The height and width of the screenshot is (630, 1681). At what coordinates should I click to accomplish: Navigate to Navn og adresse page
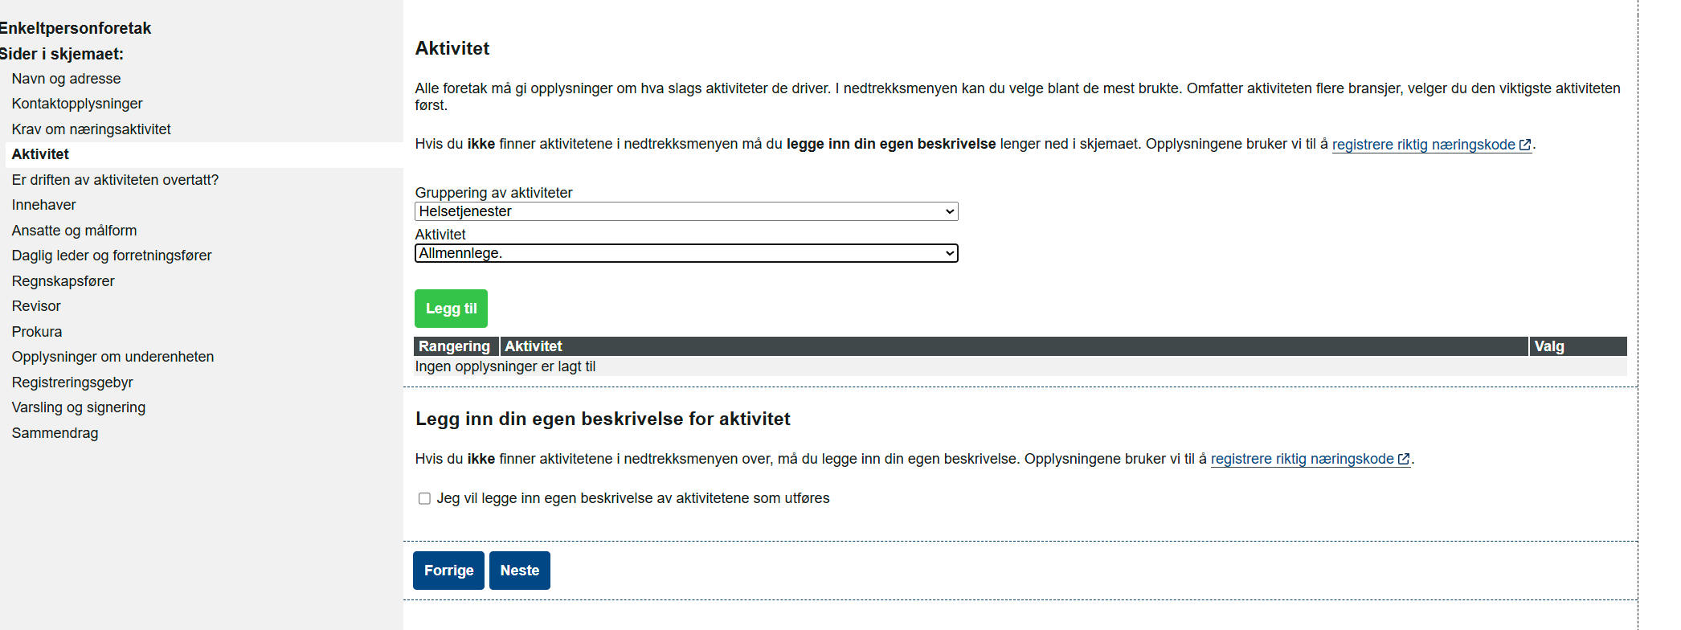(66, 79)
